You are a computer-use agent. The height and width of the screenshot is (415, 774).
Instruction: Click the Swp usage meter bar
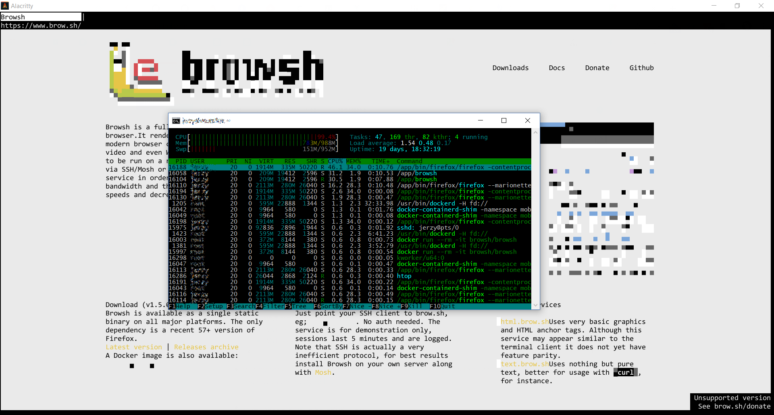tap(257, 149)
